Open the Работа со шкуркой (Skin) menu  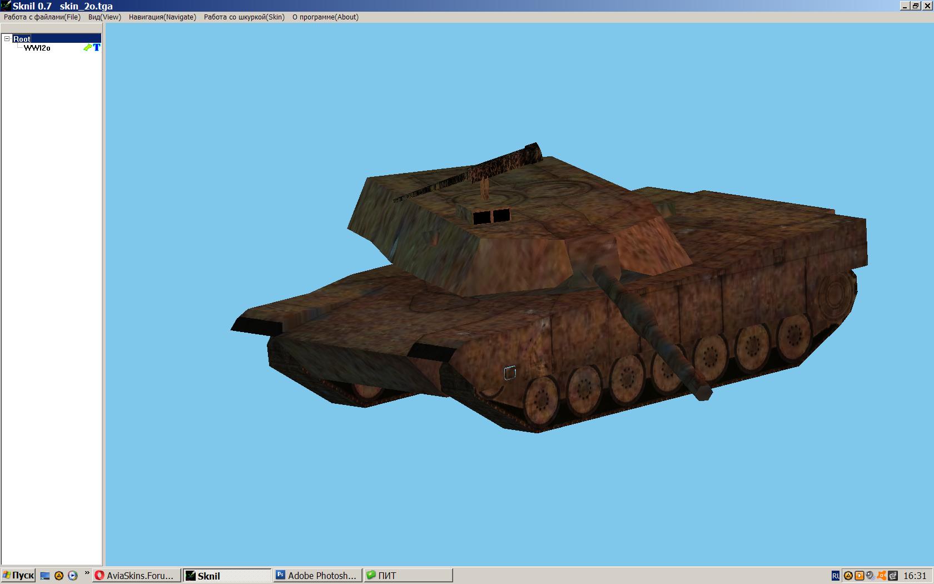244,17
